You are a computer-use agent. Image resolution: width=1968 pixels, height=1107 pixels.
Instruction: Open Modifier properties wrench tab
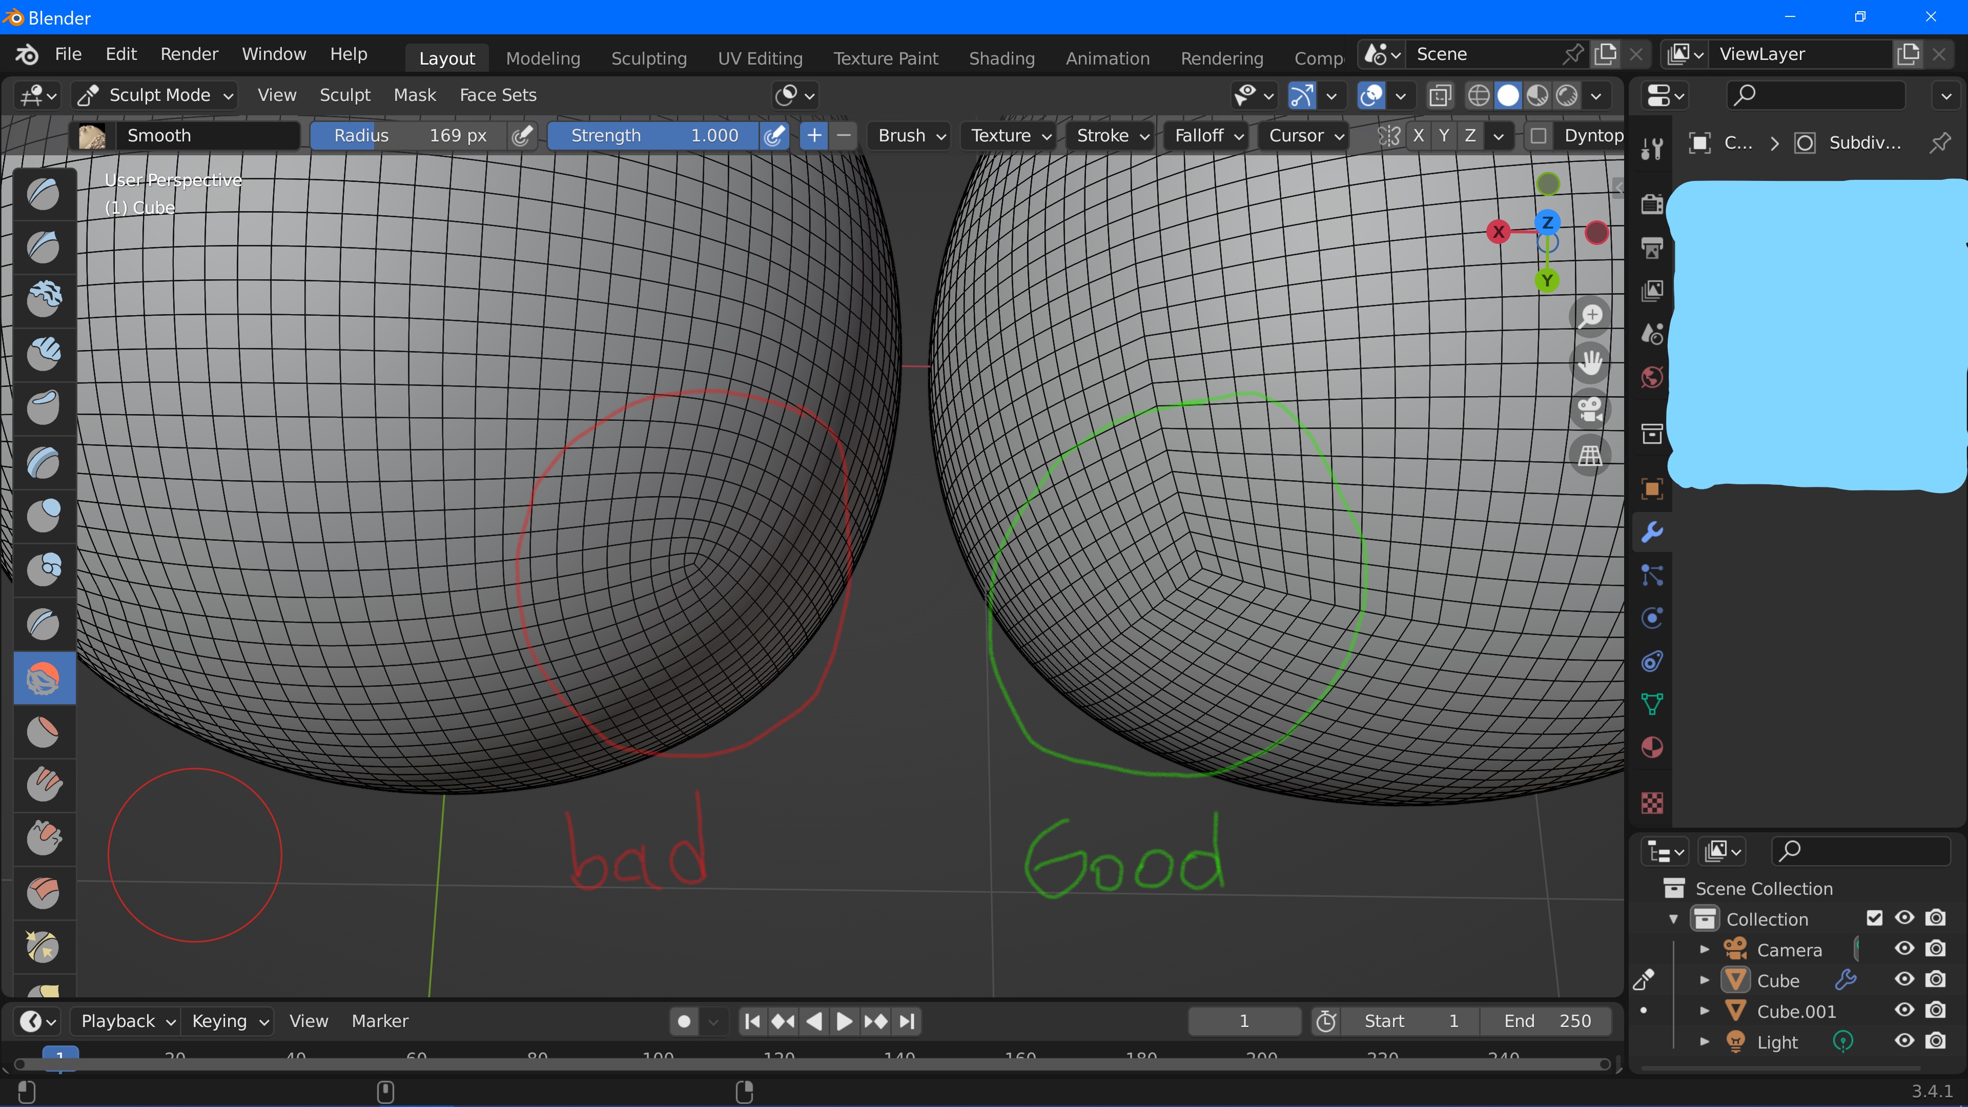[x=1652, y=532]
